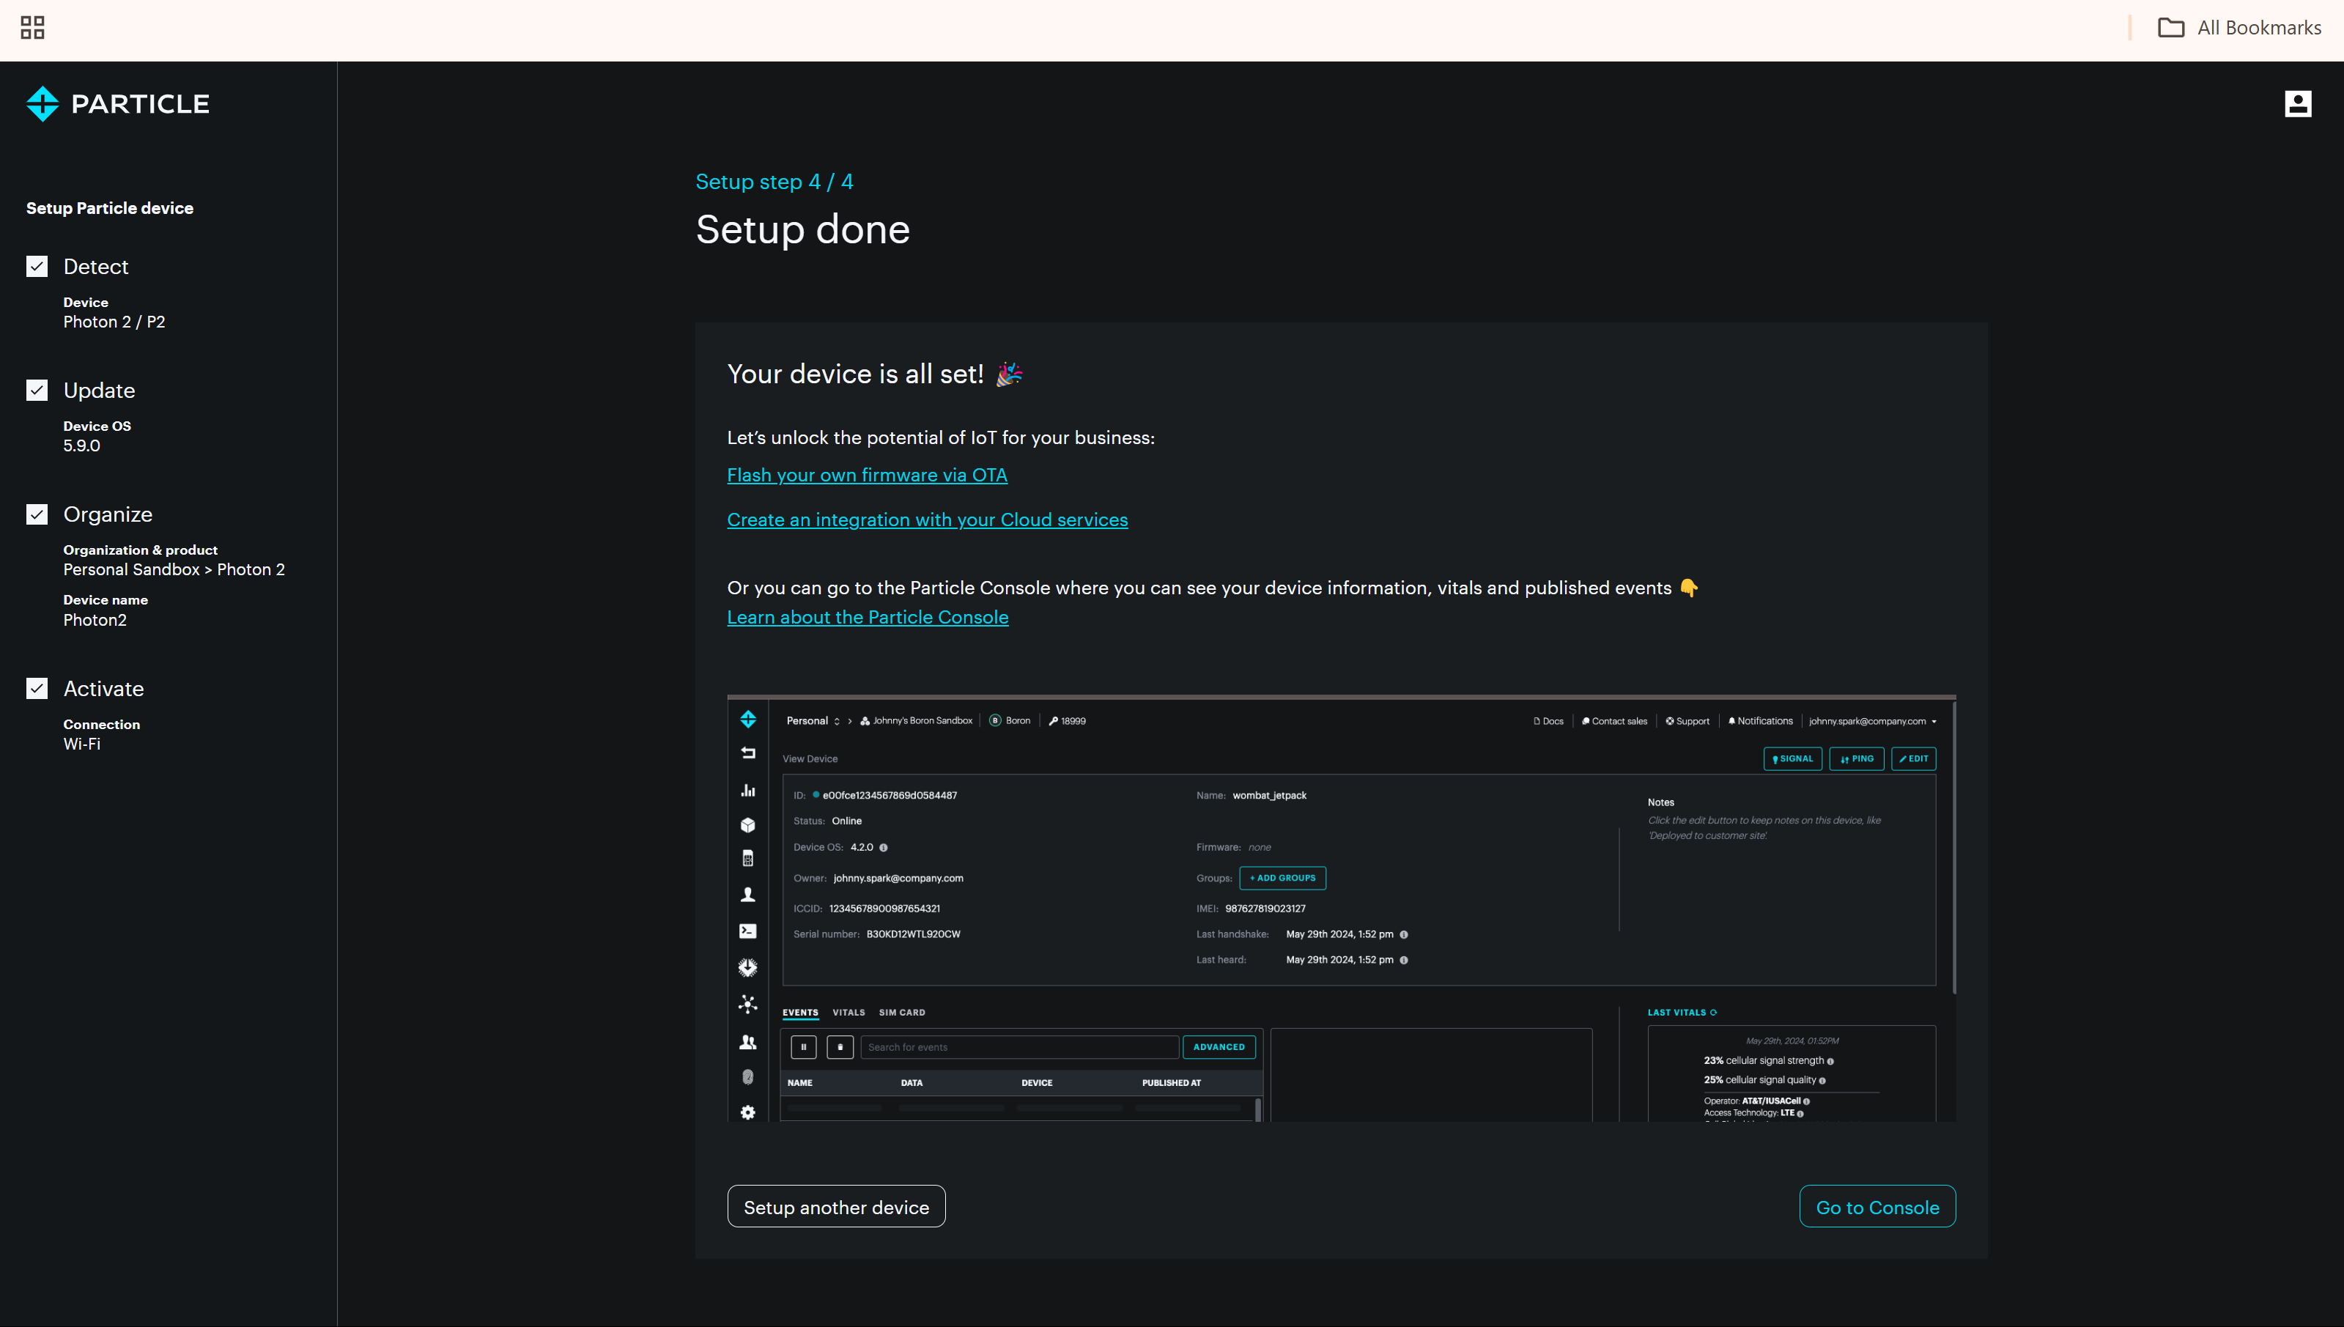
Task: Switch to the VITALS tab in preview
Action: 848,1013
